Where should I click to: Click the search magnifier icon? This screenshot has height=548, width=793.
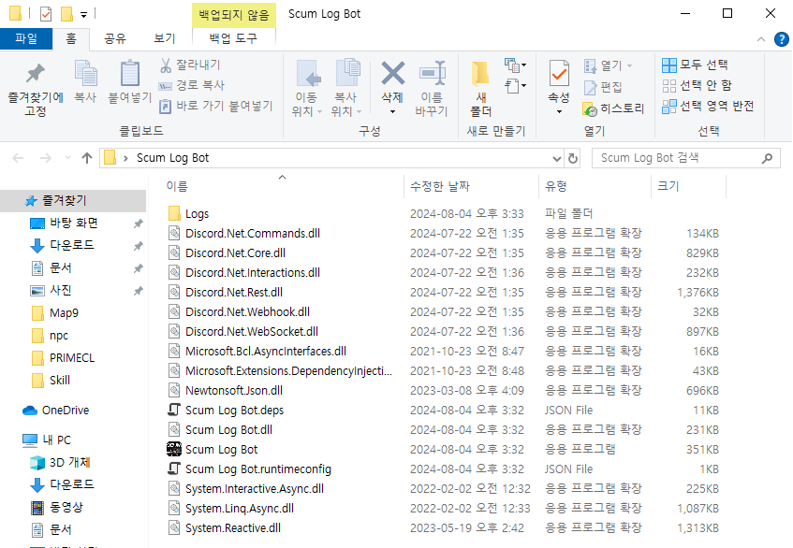click(767, 158)
